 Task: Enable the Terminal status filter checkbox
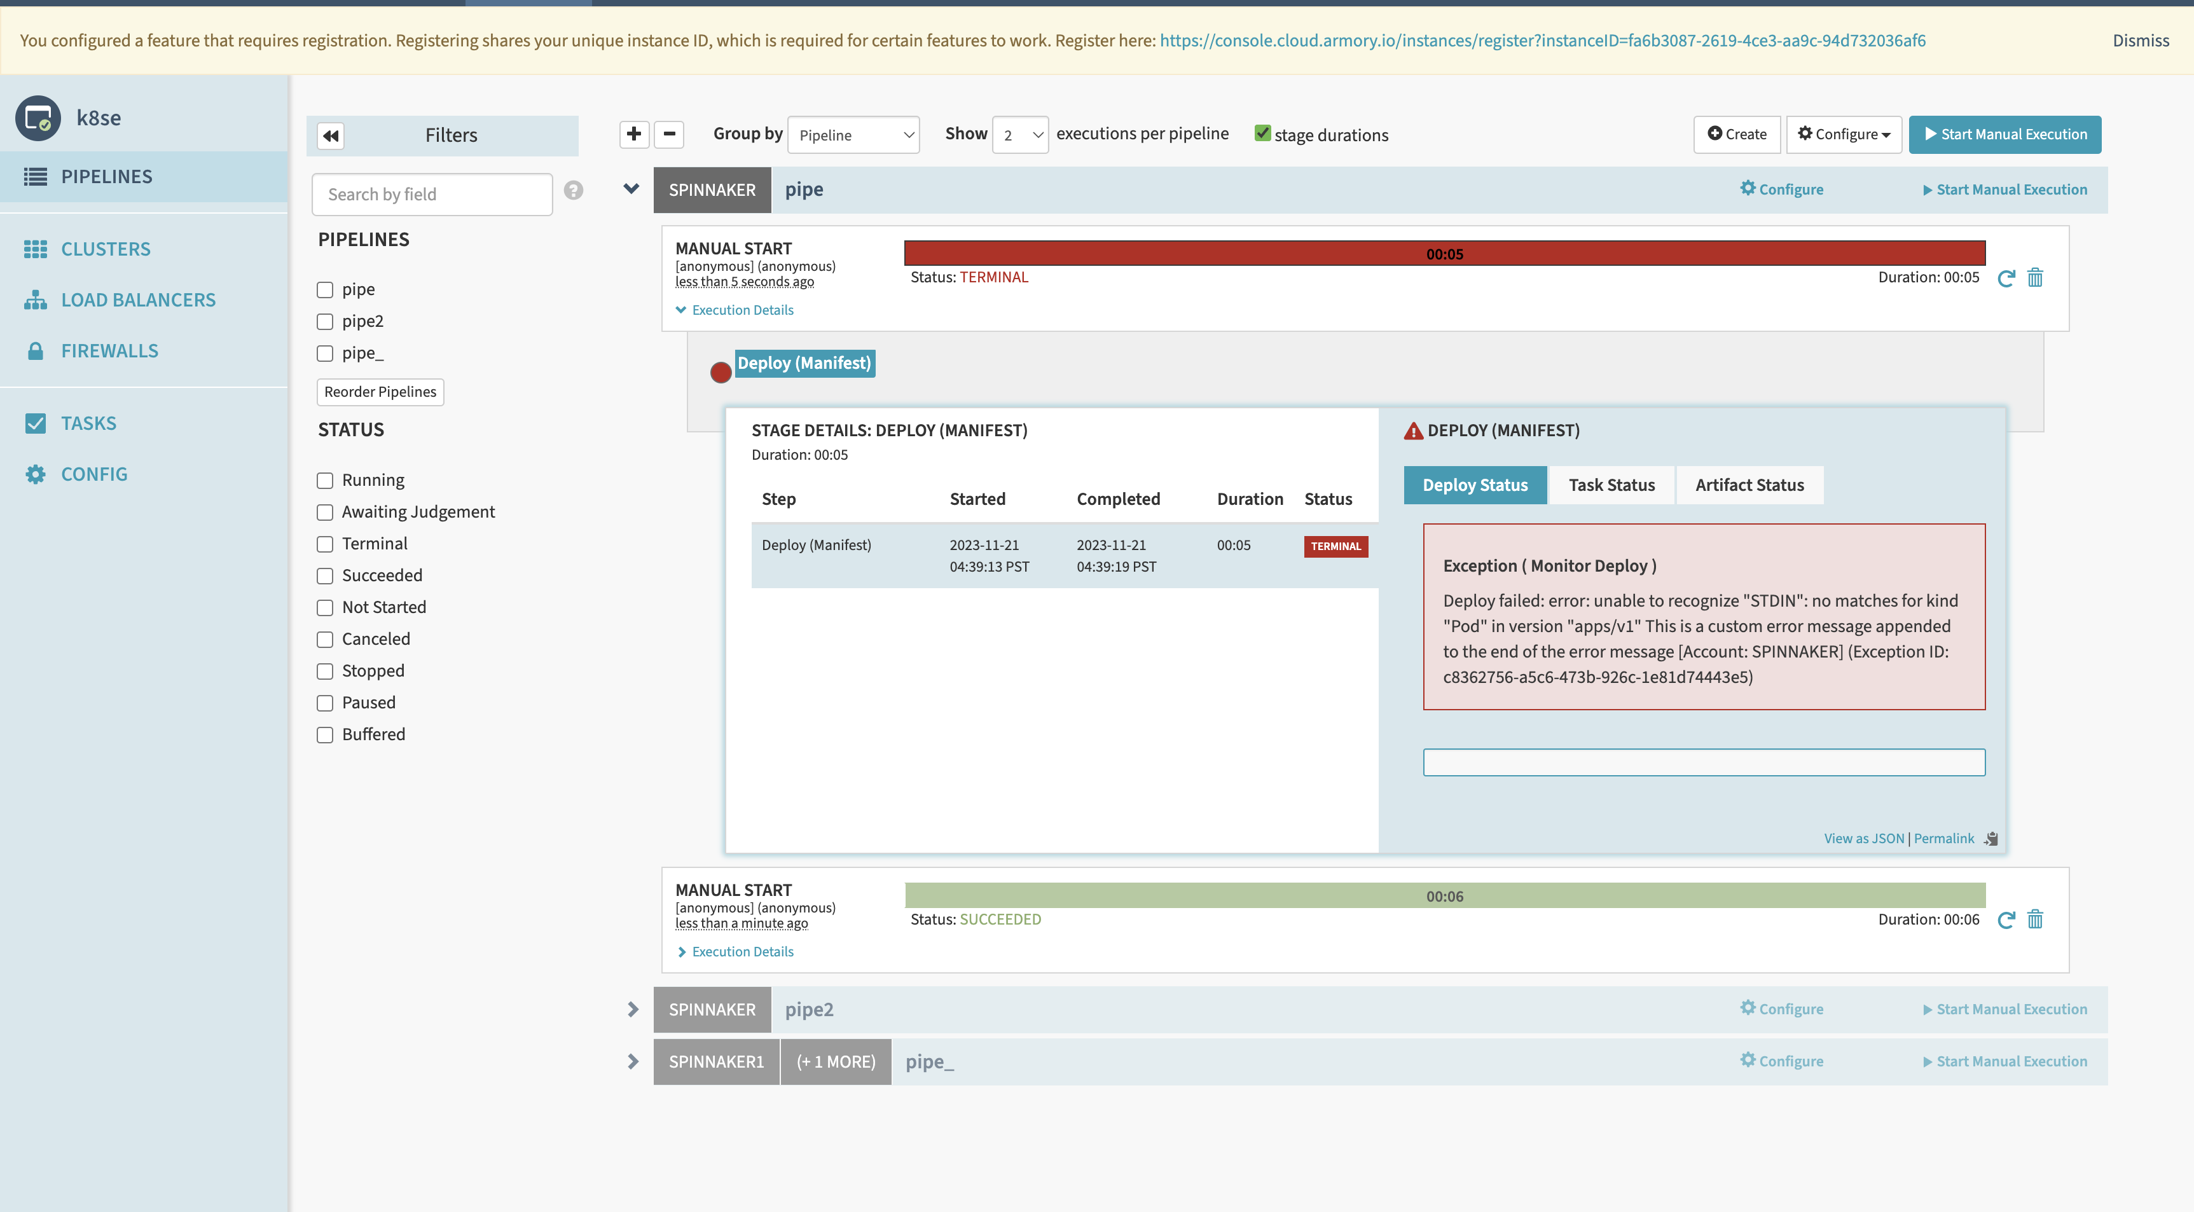click(324, 544)
